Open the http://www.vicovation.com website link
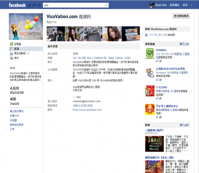Image resolution: width=199 pixels, height=173 pixels. (x=87, y=110)
